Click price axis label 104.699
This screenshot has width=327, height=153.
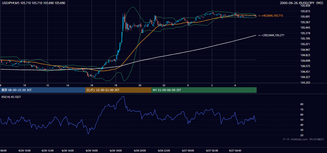coord(305,61)
